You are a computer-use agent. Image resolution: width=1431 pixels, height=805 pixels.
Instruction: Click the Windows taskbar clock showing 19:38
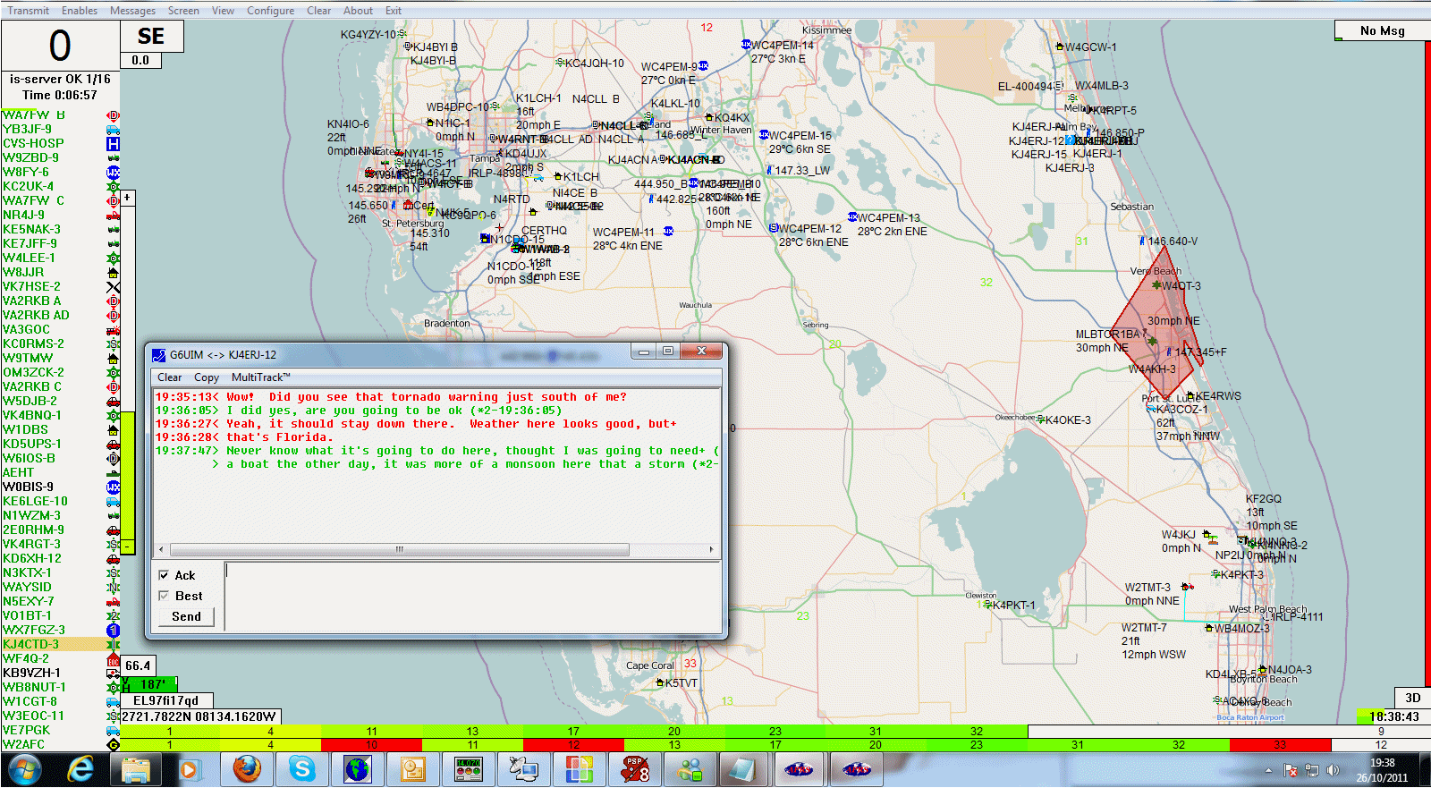coord(1382,770)
